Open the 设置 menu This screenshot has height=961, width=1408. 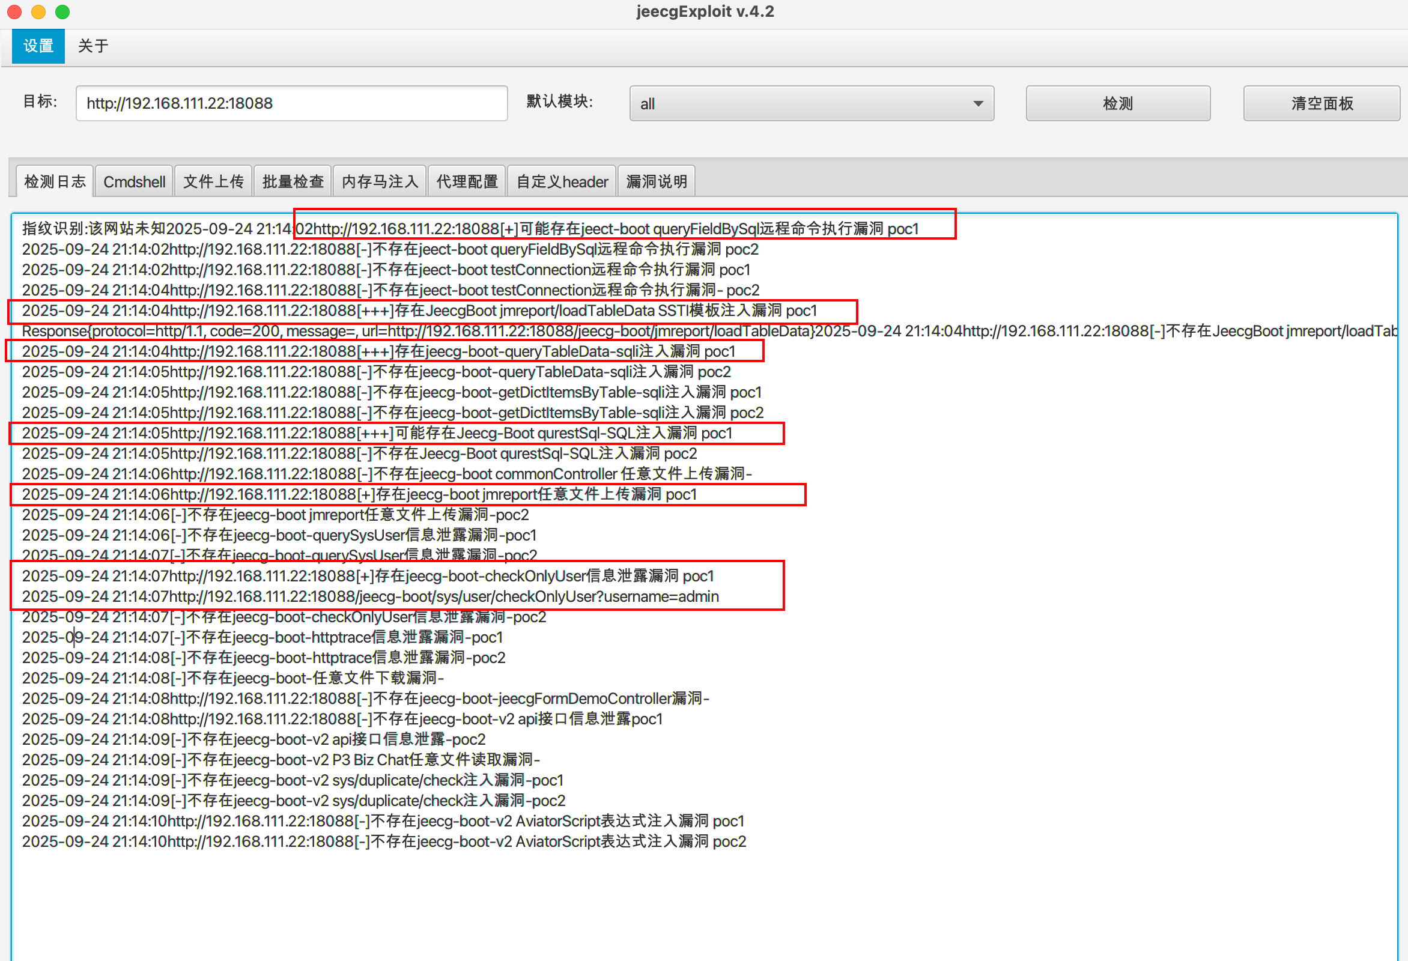(38, 46)
